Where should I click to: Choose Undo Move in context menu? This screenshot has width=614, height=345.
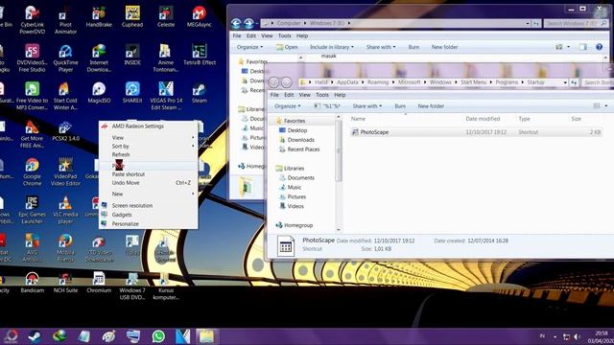click(148, 183)
